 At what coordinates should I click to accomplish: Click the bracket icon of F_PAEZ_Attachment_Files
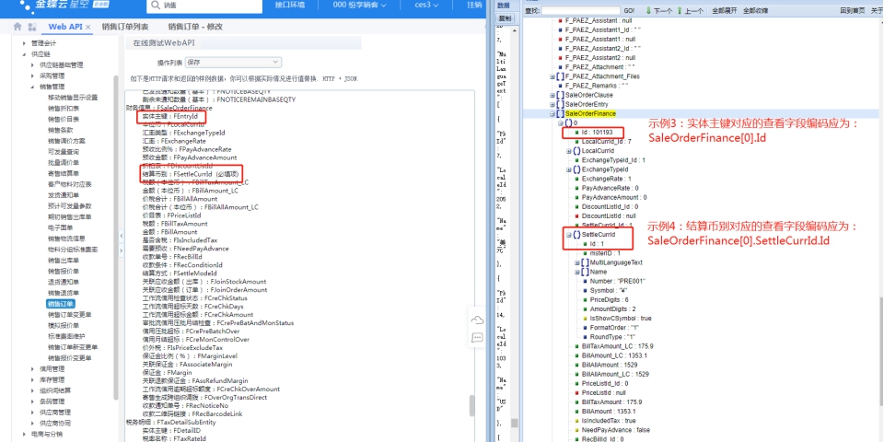click(x=559, y=76)
